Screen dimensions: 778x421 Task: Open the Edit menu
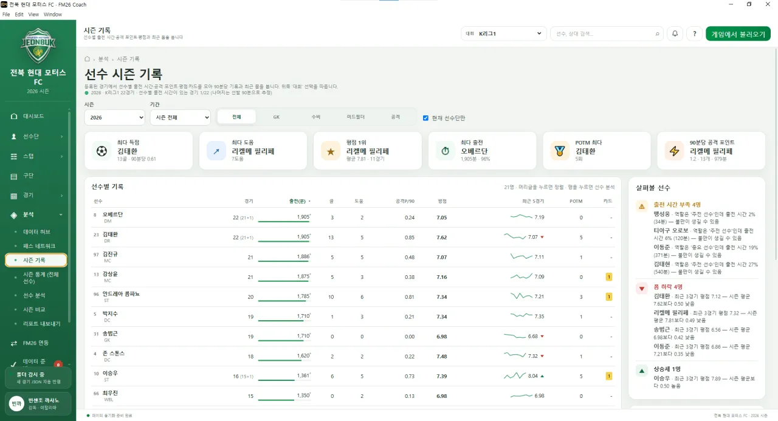pyautogui.click(x=19, y=14)
